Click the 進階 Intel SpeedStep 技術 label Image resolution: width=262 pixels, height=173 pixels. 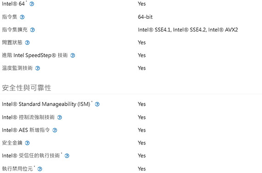[35, 55]
